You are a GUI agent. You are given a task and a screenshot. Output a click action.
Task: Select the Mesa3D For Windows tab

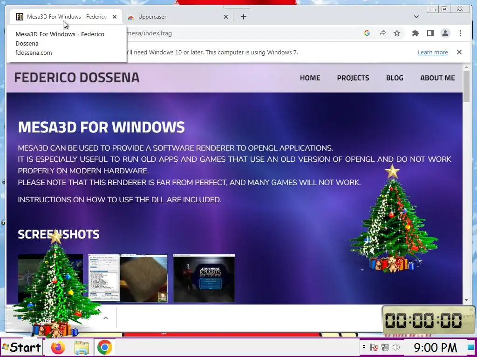[x=66, y=17]
